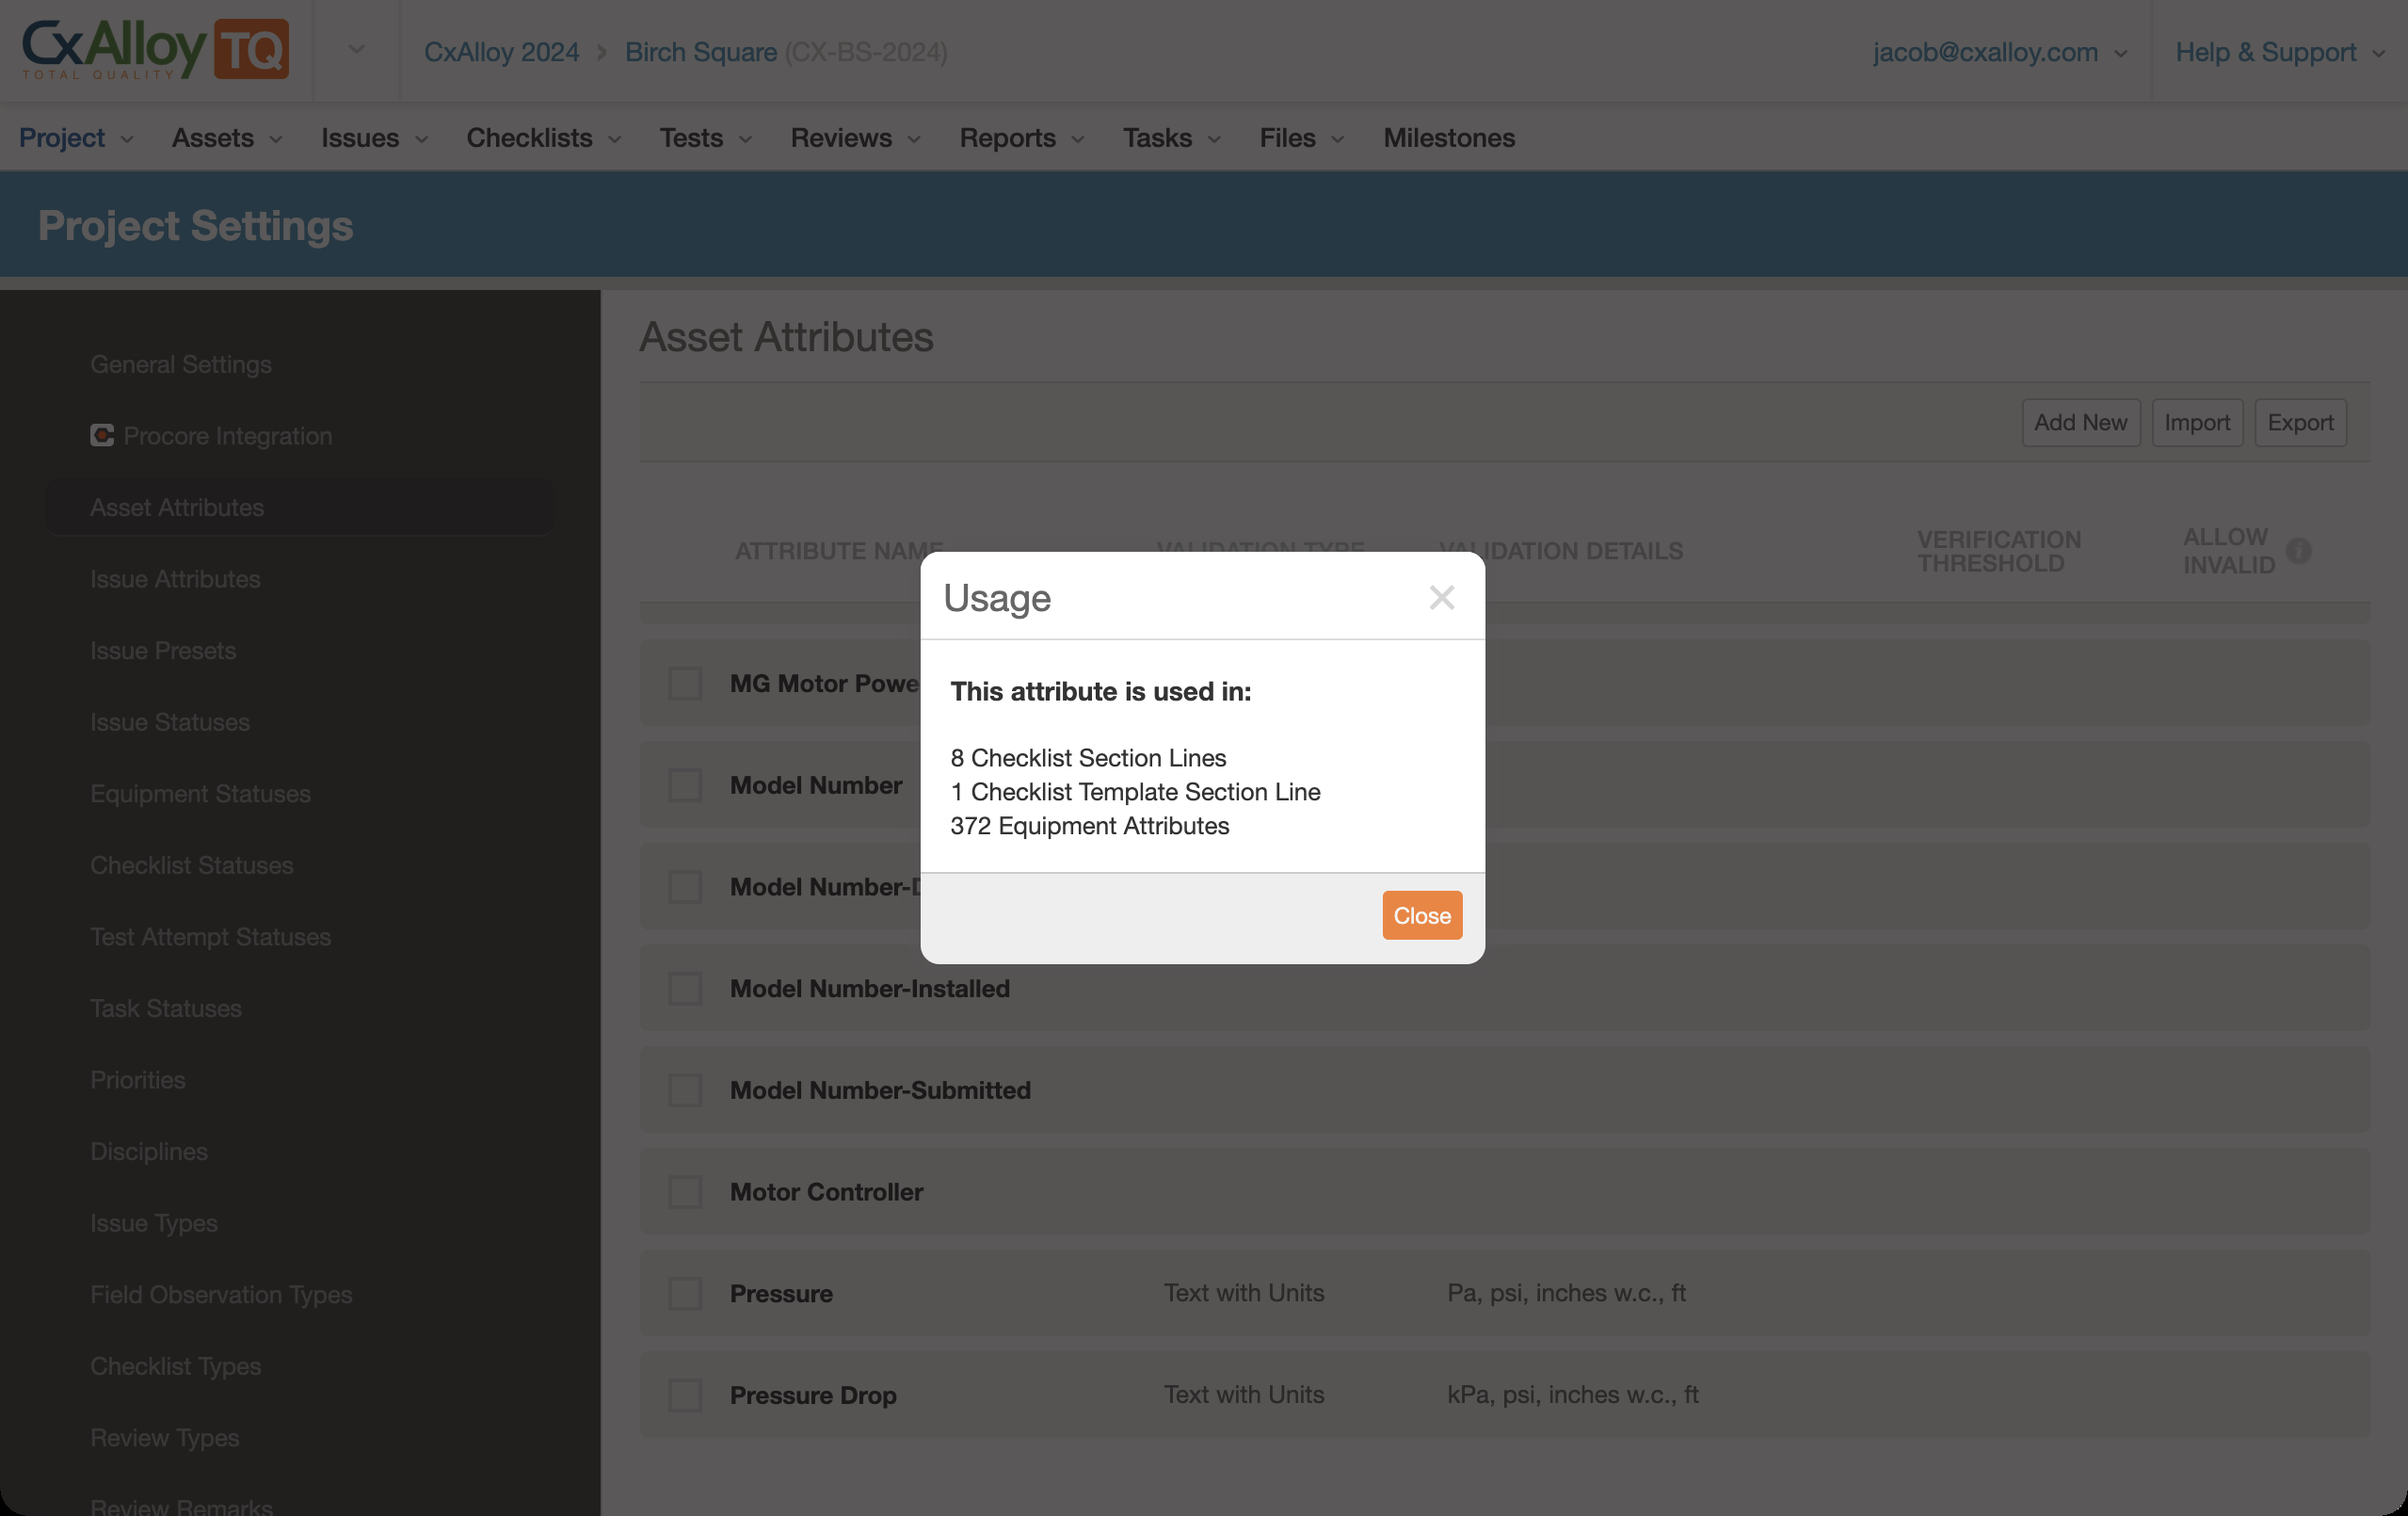
Task: Click '1 Checklist Template Section Line' text
Action: click(x=1135, y=791)
